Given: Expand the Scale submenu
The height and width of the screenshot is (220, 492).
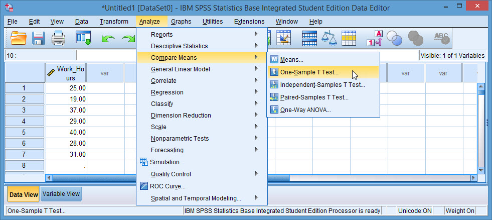Looking at the screenshot, I should [x=202, y=127].
